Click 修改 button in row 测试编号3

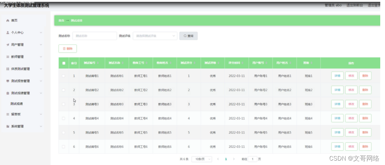pos(351,104)
